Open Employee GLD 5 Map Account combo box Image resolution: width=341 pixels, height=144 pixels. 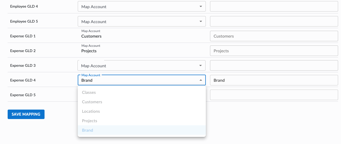tap(142, 21)
